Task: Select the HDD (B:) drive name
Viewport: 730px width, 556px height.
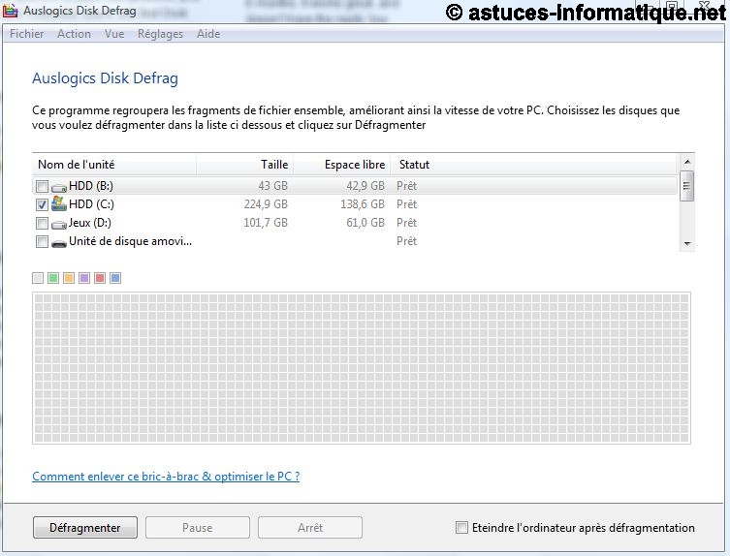Action: pos(91,186)
